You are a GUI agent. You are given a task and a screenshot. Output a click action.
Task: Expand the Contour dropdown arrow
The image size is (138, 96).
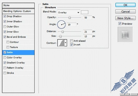66,43
